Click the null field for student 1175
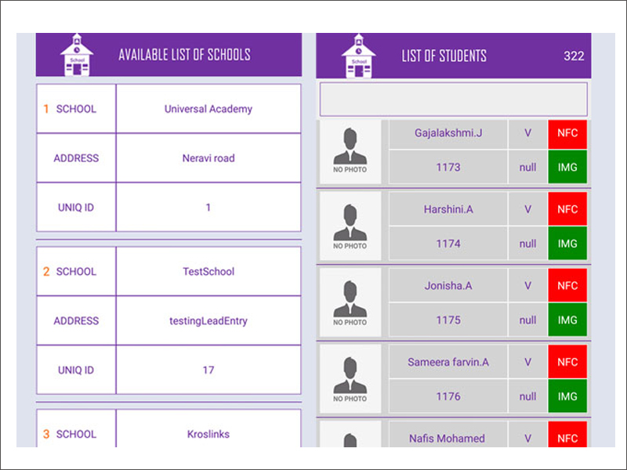The image size is (627, 470). click(527, 320)
